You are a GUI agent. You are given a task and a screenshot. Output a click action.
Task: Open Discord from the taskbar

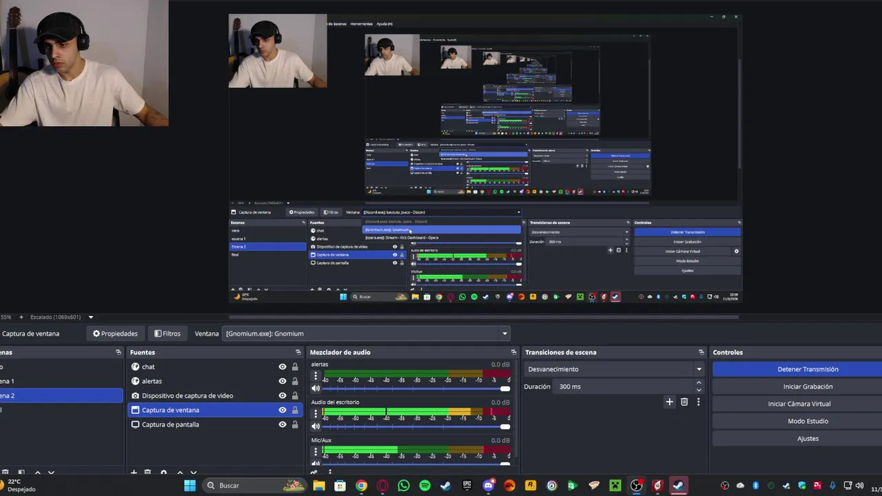coord(489,486)
